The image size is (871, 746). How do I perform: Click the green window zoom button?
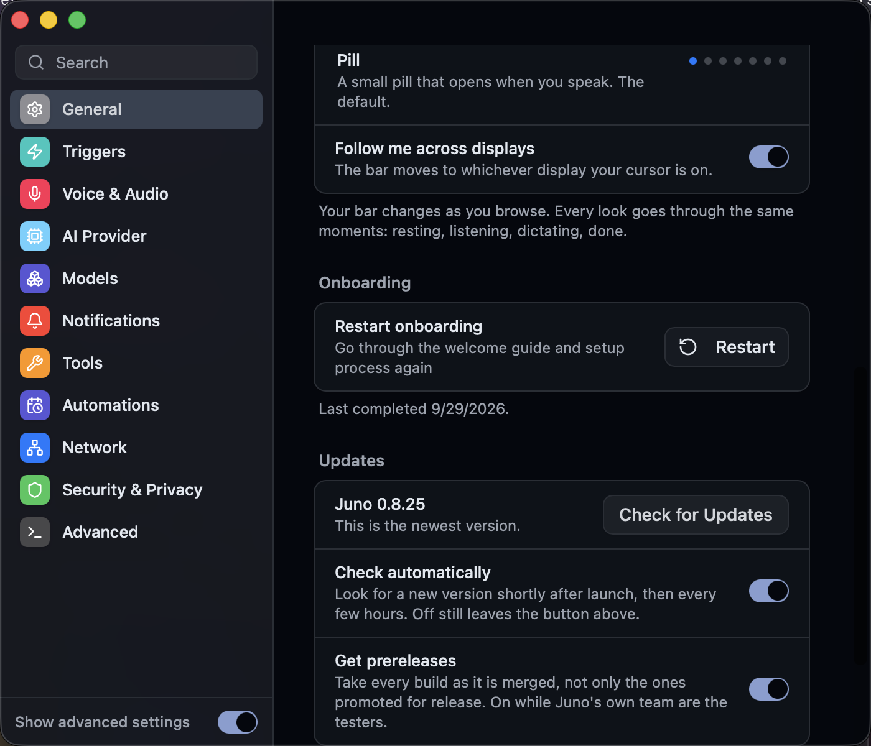[x=77, y=20]
